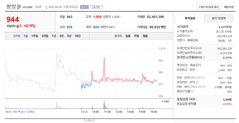Viewport: 239px width, 123px height.
Task: Switch to the 호가10단계 tab
Action: click(219, 18)
